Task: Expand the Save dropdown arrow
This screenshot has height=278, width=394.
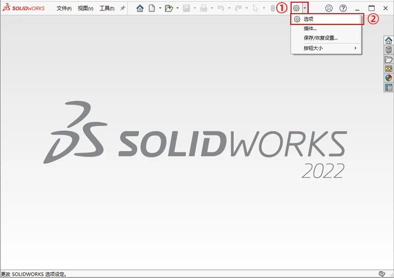Action: tap(195, 8)
